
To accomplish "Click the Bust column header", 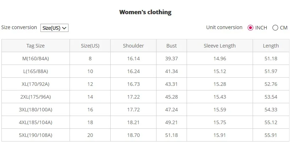I will (171, 46).
